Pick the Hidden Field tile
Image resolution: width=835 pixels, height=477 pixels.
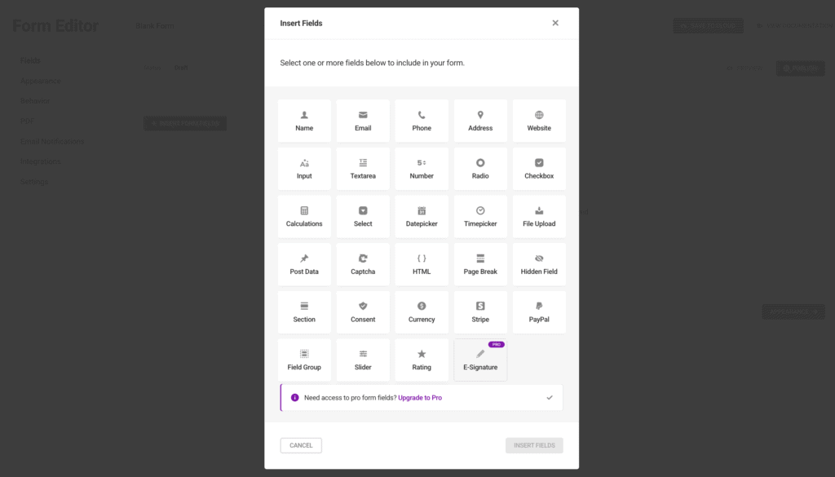[x=539, y=264]
